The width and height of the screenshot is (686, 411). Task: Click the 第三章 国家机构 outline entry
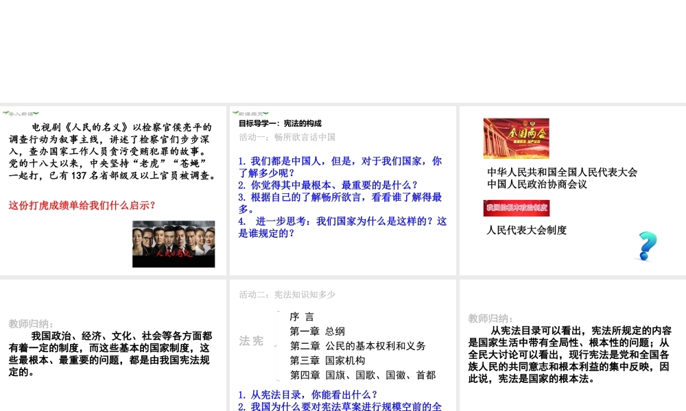(327, 360)
